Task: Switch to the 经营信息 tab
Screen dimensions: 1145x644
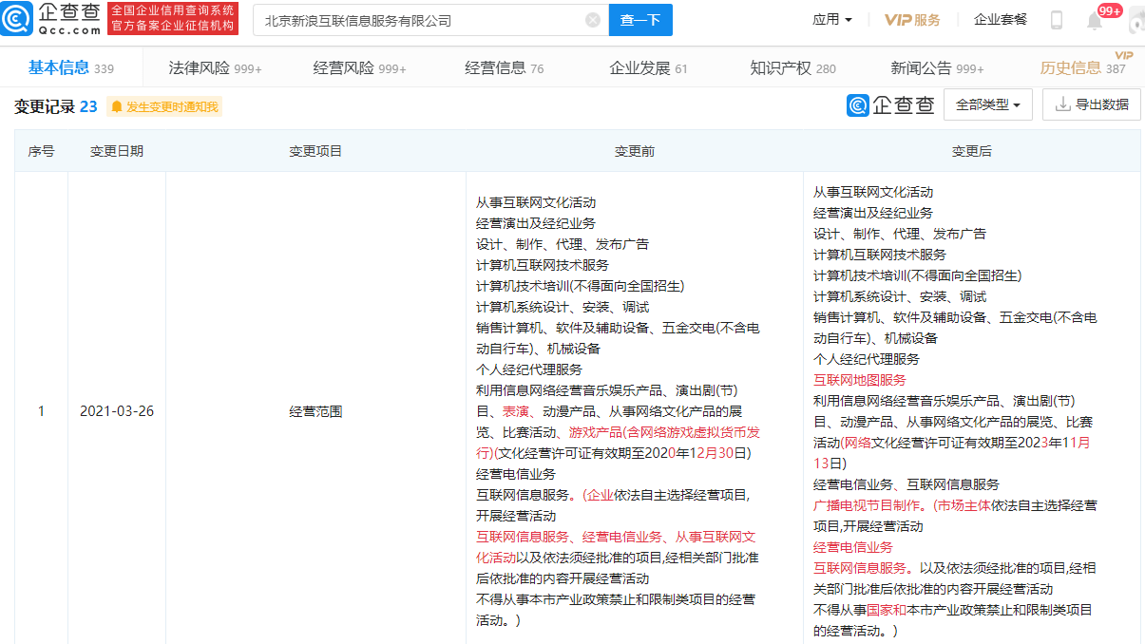Action: pos(505,68)
